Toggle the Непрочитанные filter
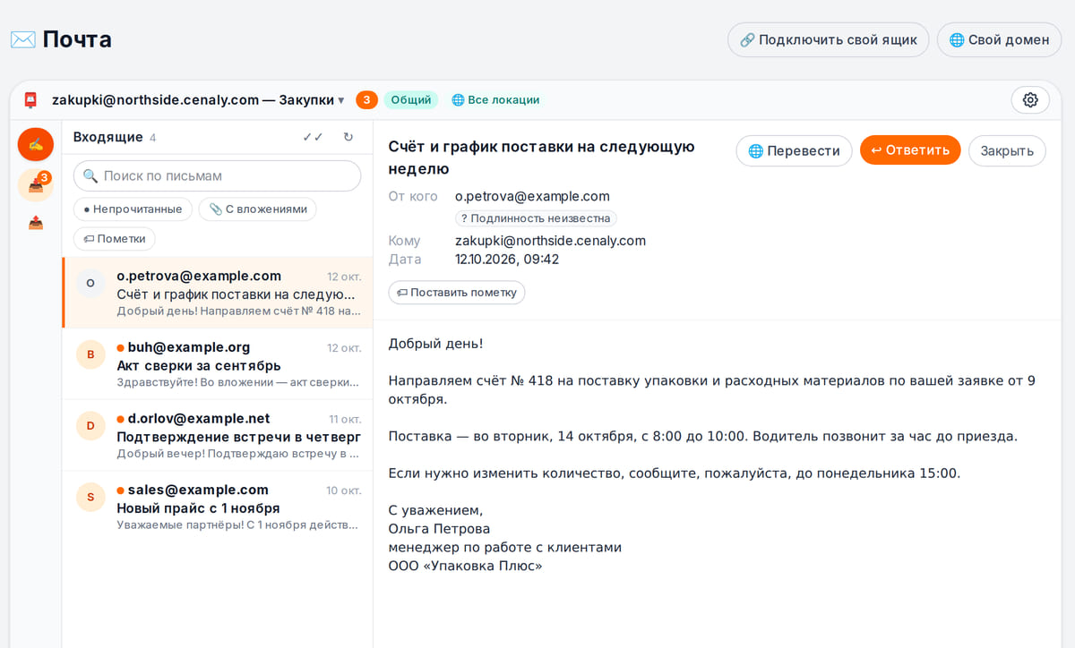Screen dimensions: 1075x648 [x=133, y=209]
